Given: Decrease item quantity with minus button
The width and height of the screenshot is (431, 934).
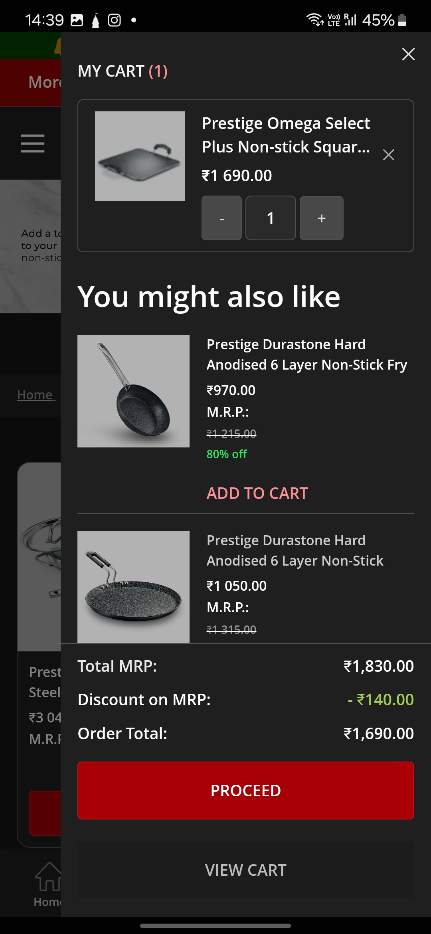Looking at the screenshot, I should [221, 218].
